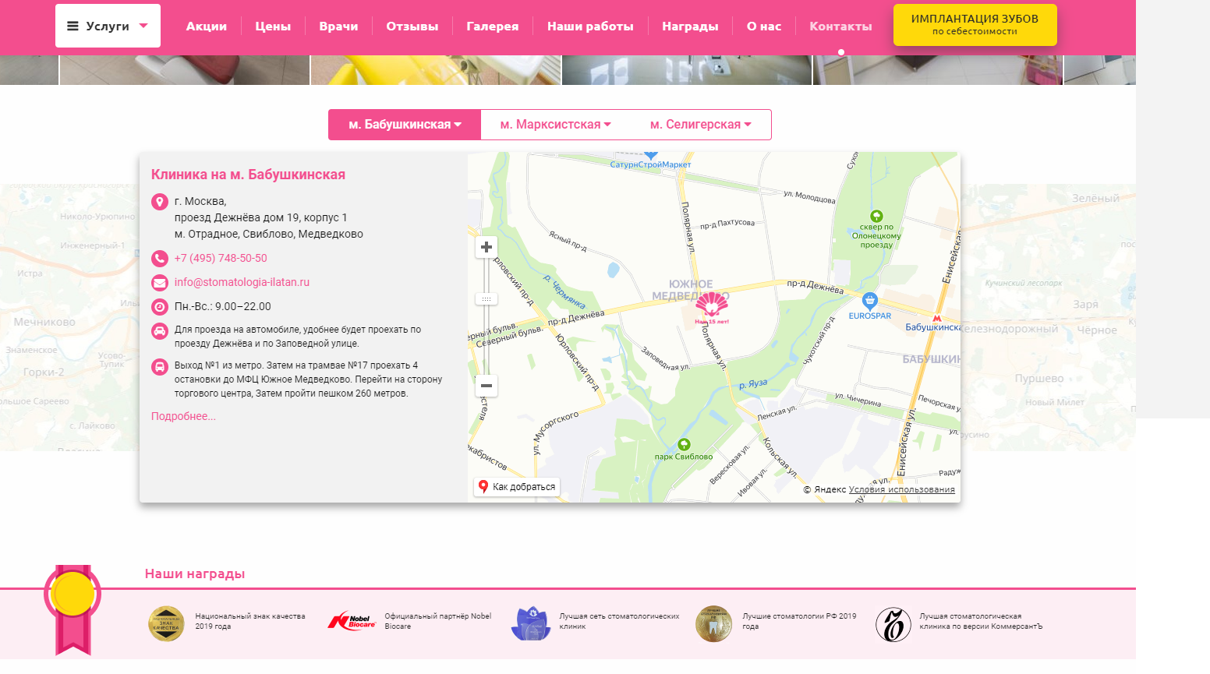Expand the м. Марксистская clinic dropdown

point(555,125)
